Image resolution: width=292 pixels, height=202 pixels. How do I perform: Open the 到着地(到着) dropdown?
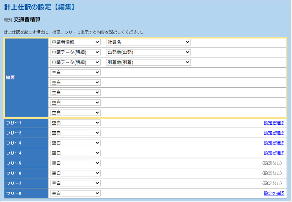click(x=148, y=62)
